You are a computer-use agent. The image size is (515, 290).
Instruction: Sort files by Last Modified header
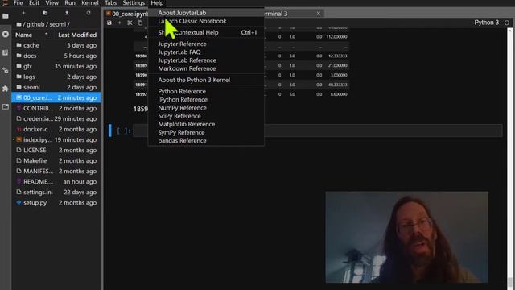pyautogui.click(x=77, y=35)
